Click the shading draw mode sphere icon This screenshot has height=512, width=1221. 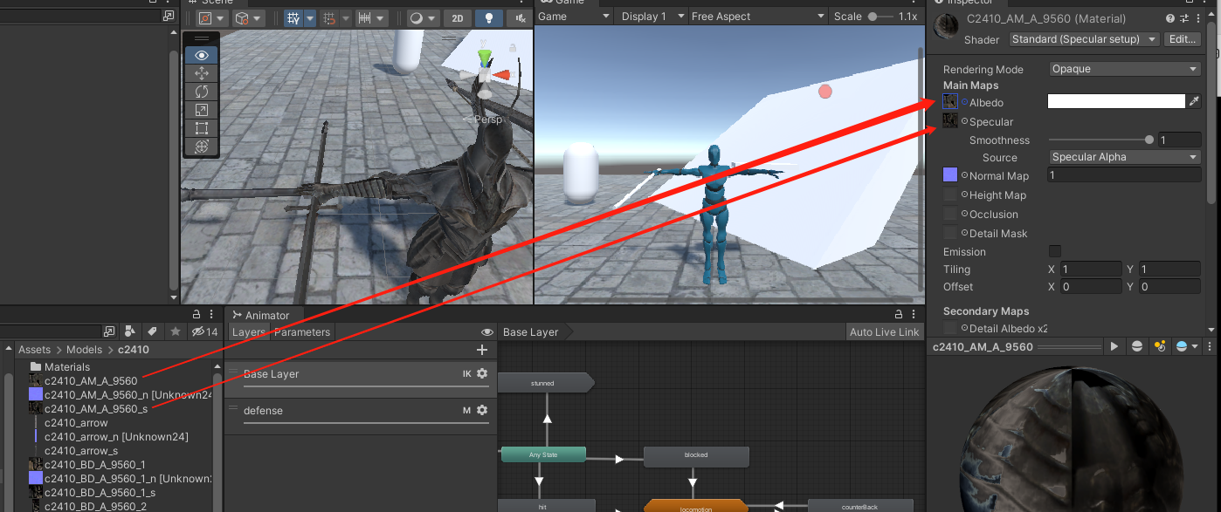pos(417,17)
